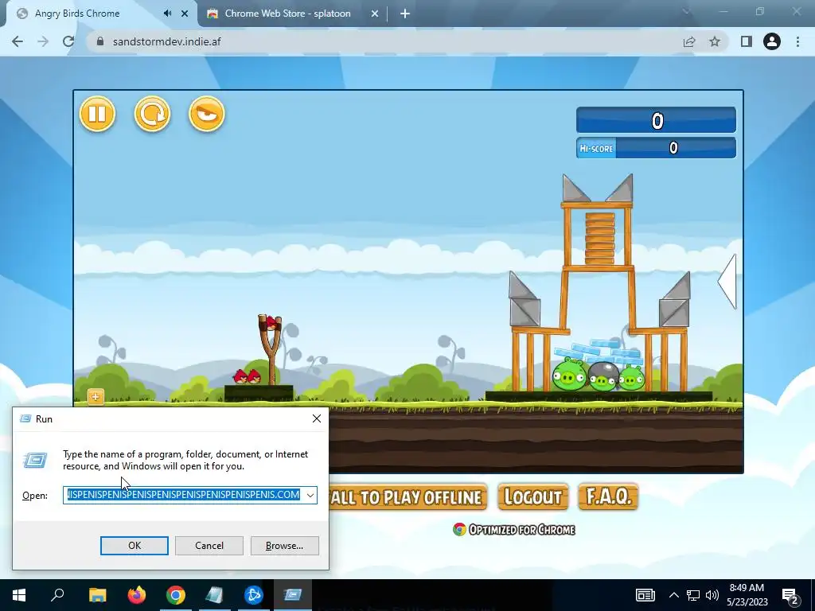Click the helmet pig in the middle
815x611 pixels.
603,376
